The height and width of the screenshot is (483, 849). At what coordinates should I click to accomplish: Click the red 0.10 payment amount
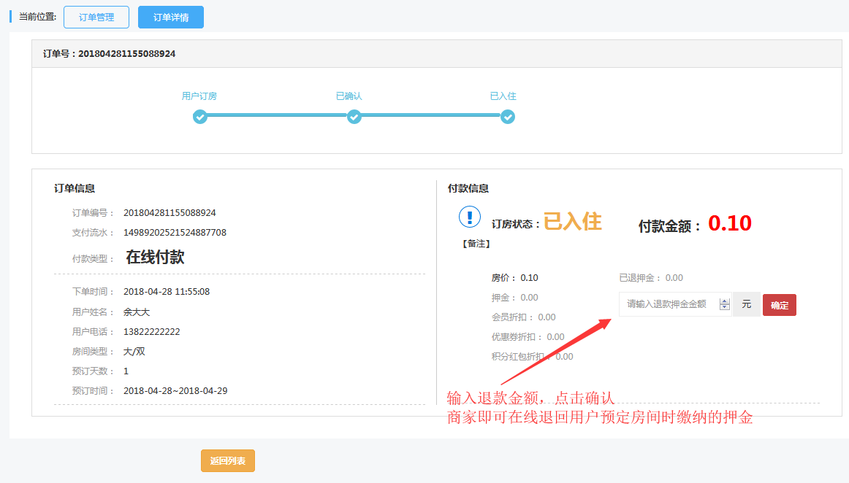[729, 223]
